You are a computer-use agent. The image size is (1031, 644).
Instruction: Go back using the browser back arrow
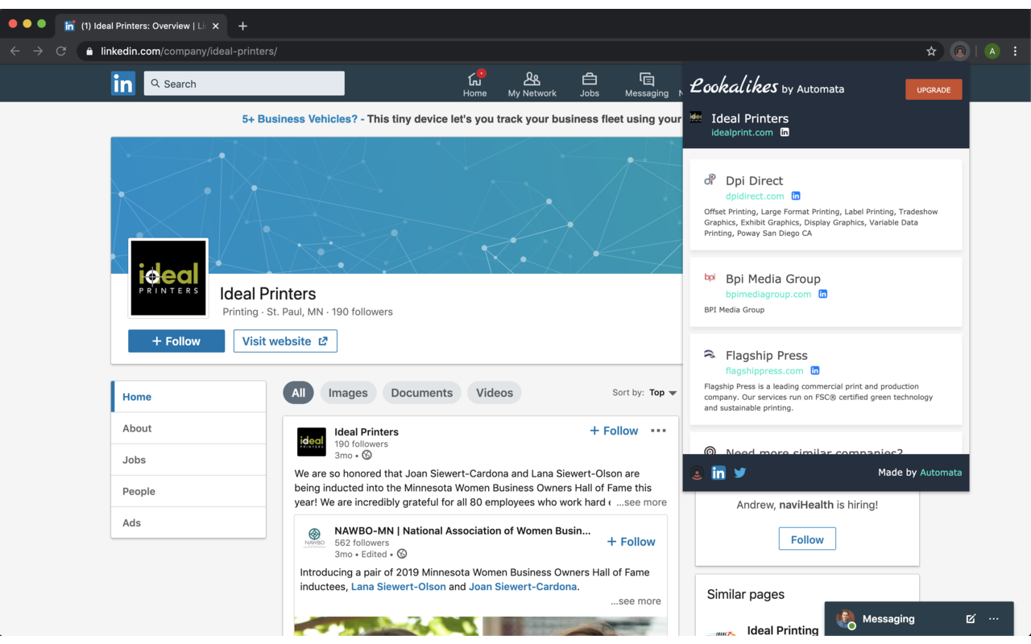point(14,51)
